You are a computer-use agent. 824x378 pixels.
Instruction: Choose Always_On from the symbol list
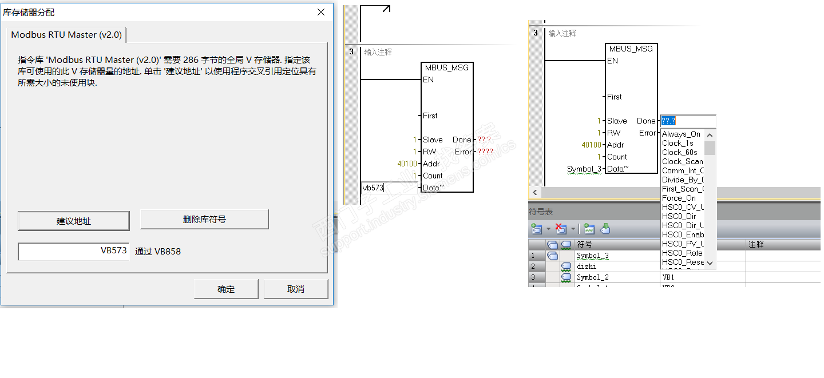pos(682,134)
